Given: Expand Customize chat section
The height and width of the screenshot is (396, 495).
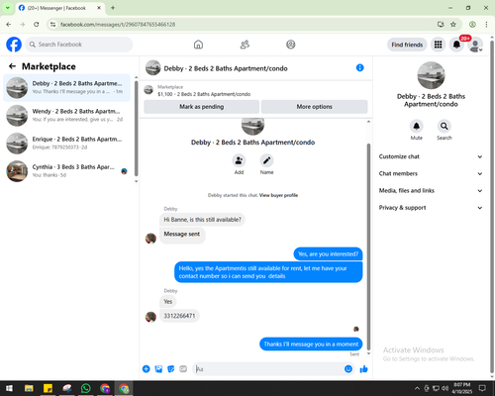Looking at the screenshot, I should (431, 156).
